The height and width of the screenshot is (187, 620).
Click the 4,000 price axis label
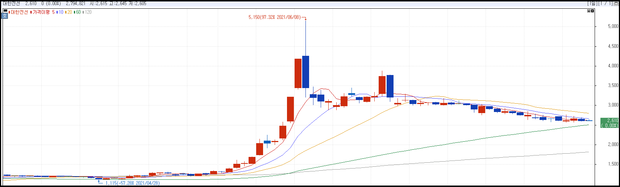(x=613, y=66)
